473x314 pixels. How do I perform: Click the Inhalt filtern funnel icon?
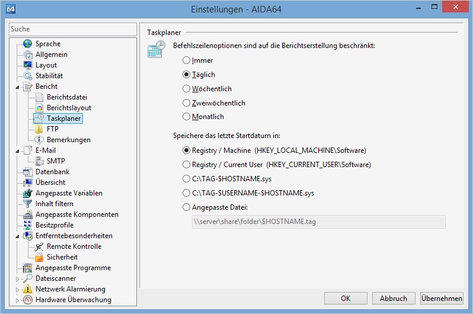(28, 204)
